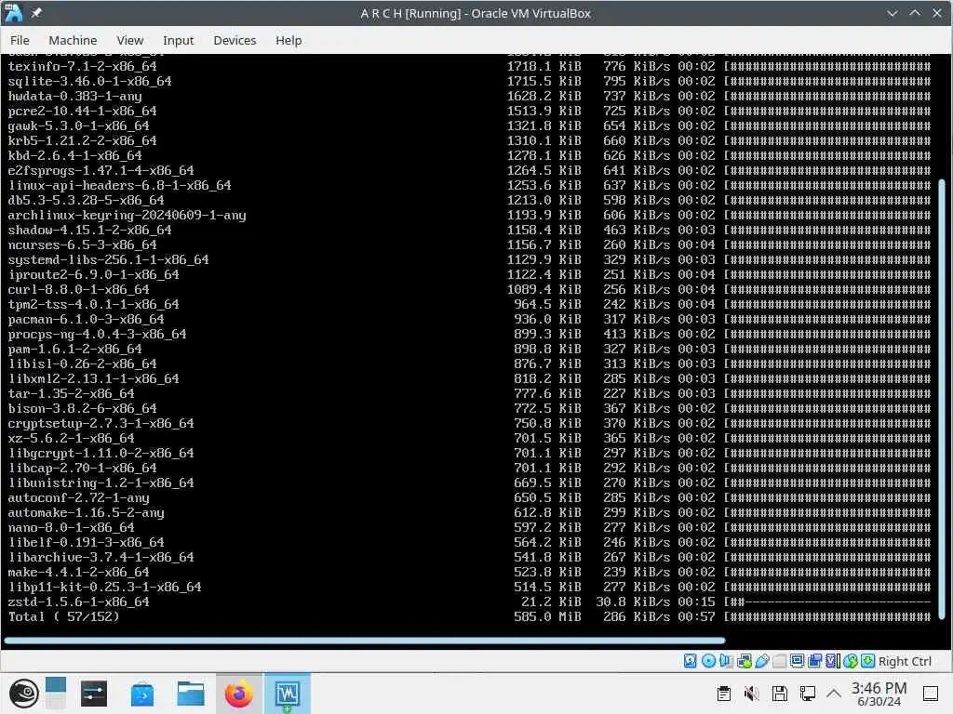The image size is (953, 714).
Task: Open the Input menu
Action: tap(178, 40)
